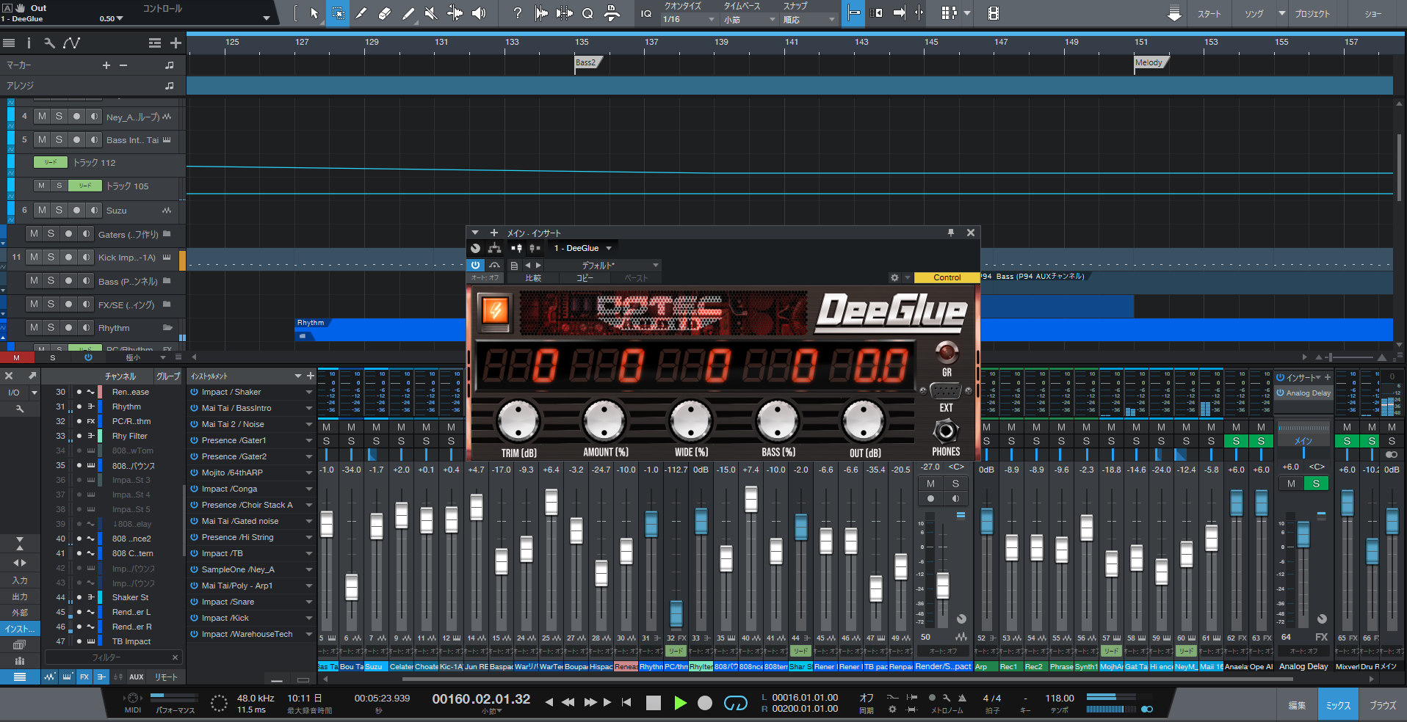Screen dimensions: 1407x722
Task: Click the IQ input quantize button
Action: coord(646,13)
